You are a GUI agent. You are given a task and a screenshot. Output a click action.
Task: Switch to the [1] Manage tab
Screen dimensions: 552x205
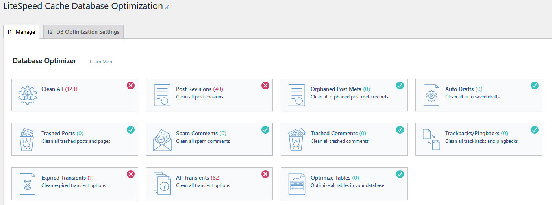coord(21,32)
